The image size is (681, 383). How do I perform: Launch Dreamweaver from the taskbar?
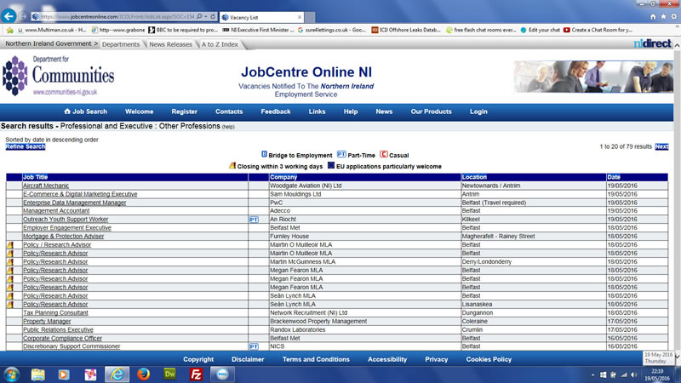click(169, 374)
